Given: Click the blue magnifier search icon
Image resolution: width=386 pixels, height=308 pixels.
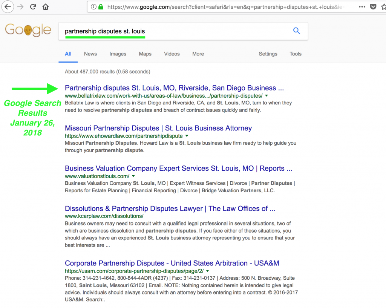Looking at the screenshot, I should (297, 31).
